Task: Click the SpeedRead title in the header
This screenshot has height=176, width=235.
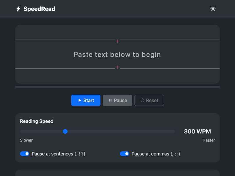Action: tap(39, 9)
